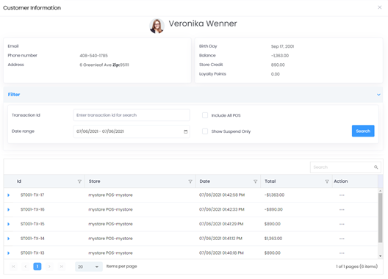Open action menu for ST001-TX-15

342,224
